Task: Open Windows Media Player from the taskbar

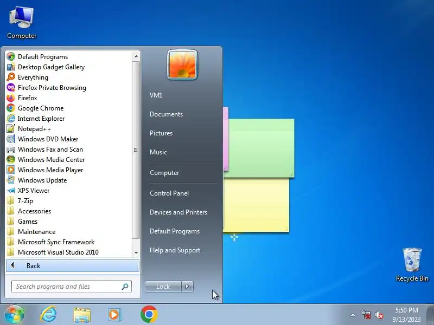Action: (x=114, y=315)
